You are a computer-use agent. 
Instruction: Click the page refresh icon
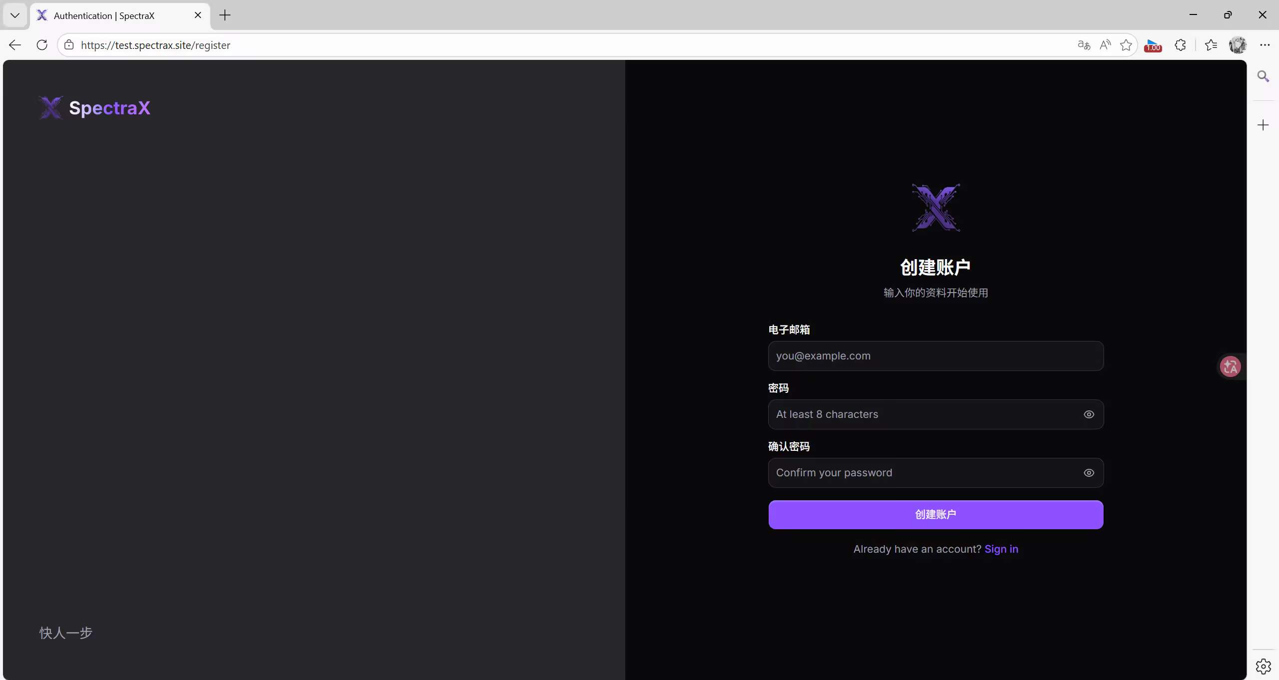coord(42,45)
